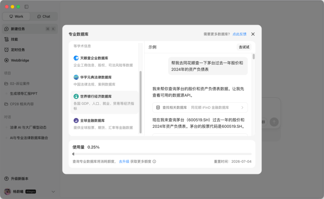Click the 重置时间 2026-07-04 text

click(x=233, y=162)
